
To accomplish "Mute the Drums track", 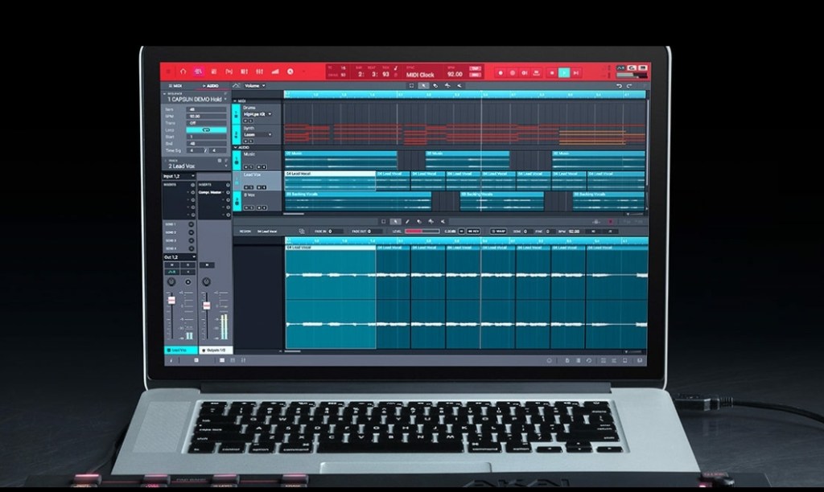I will point(245,120).
